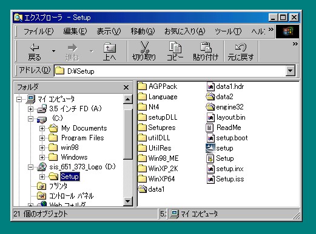Viewport: 316px width, 234px height.
Task: Select the data2 cabinet file icon
Action: tap(210, 97)
